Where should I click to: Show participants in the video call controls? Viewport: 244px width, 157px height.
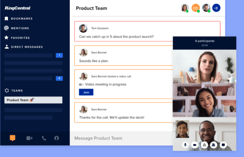213,145
